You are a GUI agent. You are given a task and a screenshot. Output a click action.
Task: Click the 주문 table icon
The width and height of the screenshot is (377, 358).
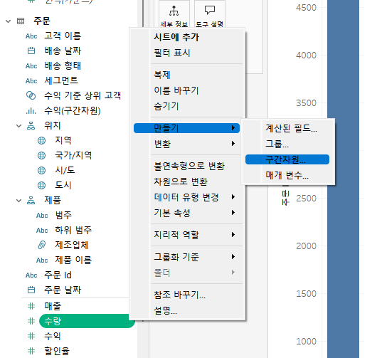pyautogui.click(x=21, y=21)
